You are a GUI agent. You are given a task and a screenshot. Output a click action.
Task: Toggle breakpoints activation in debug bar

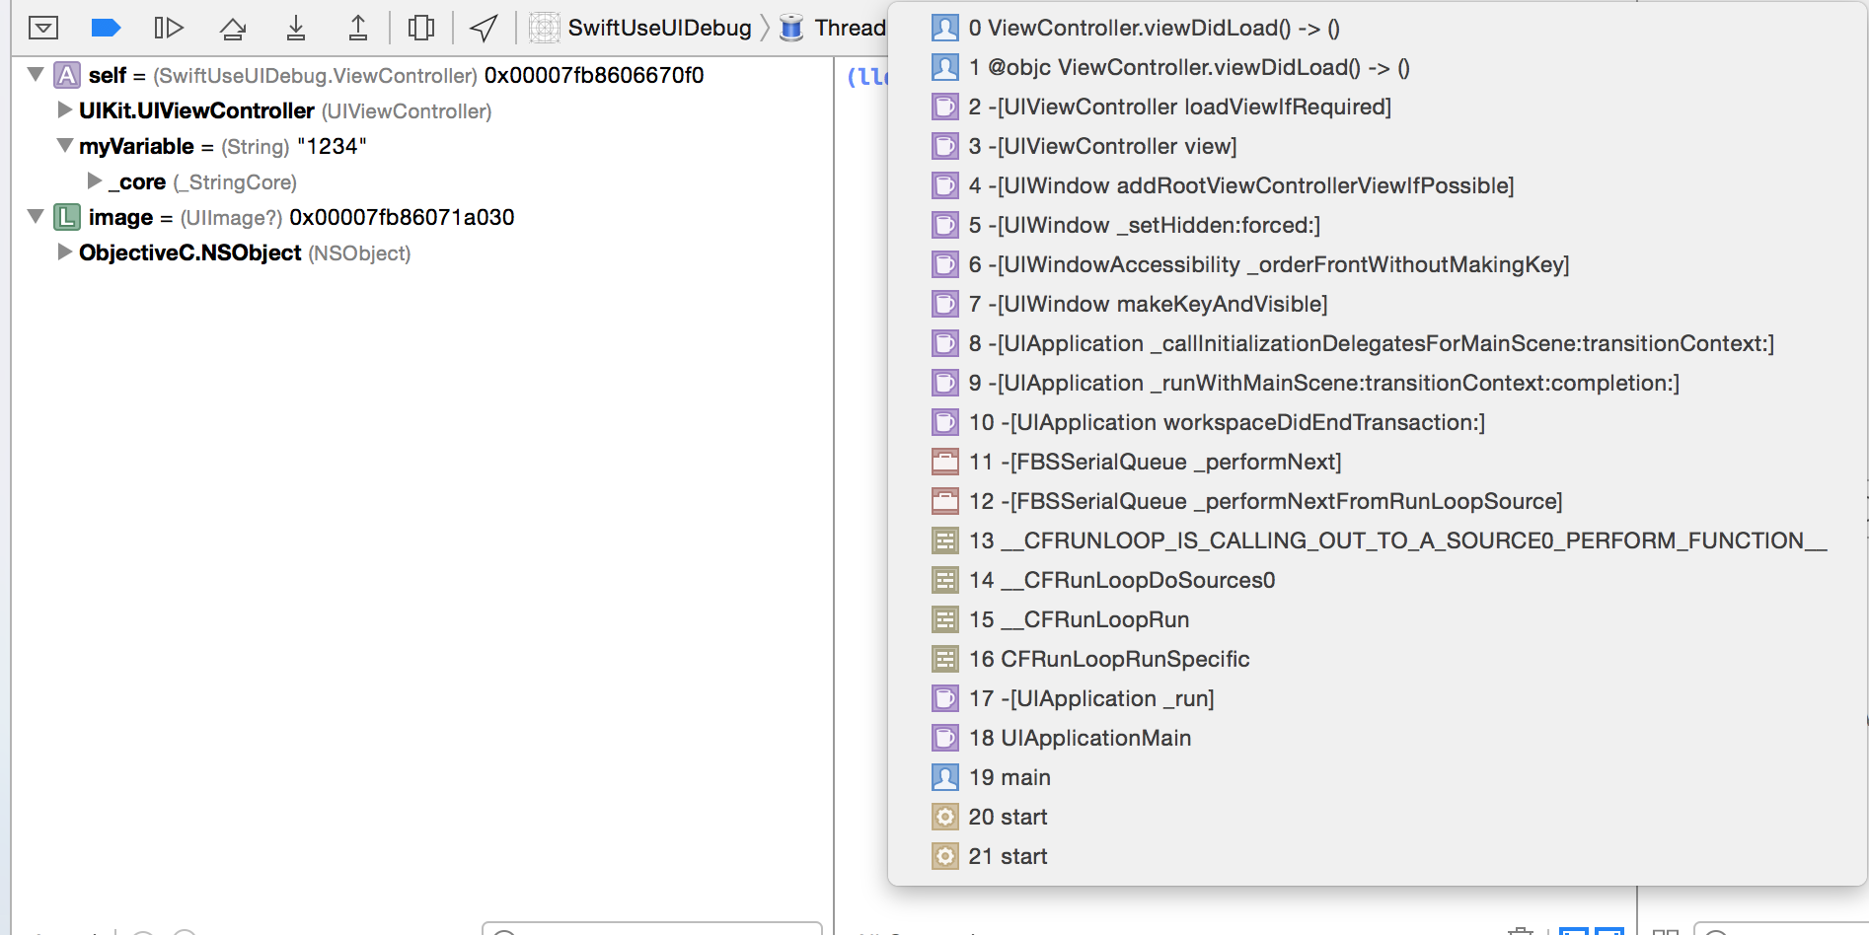click(106, 28)
